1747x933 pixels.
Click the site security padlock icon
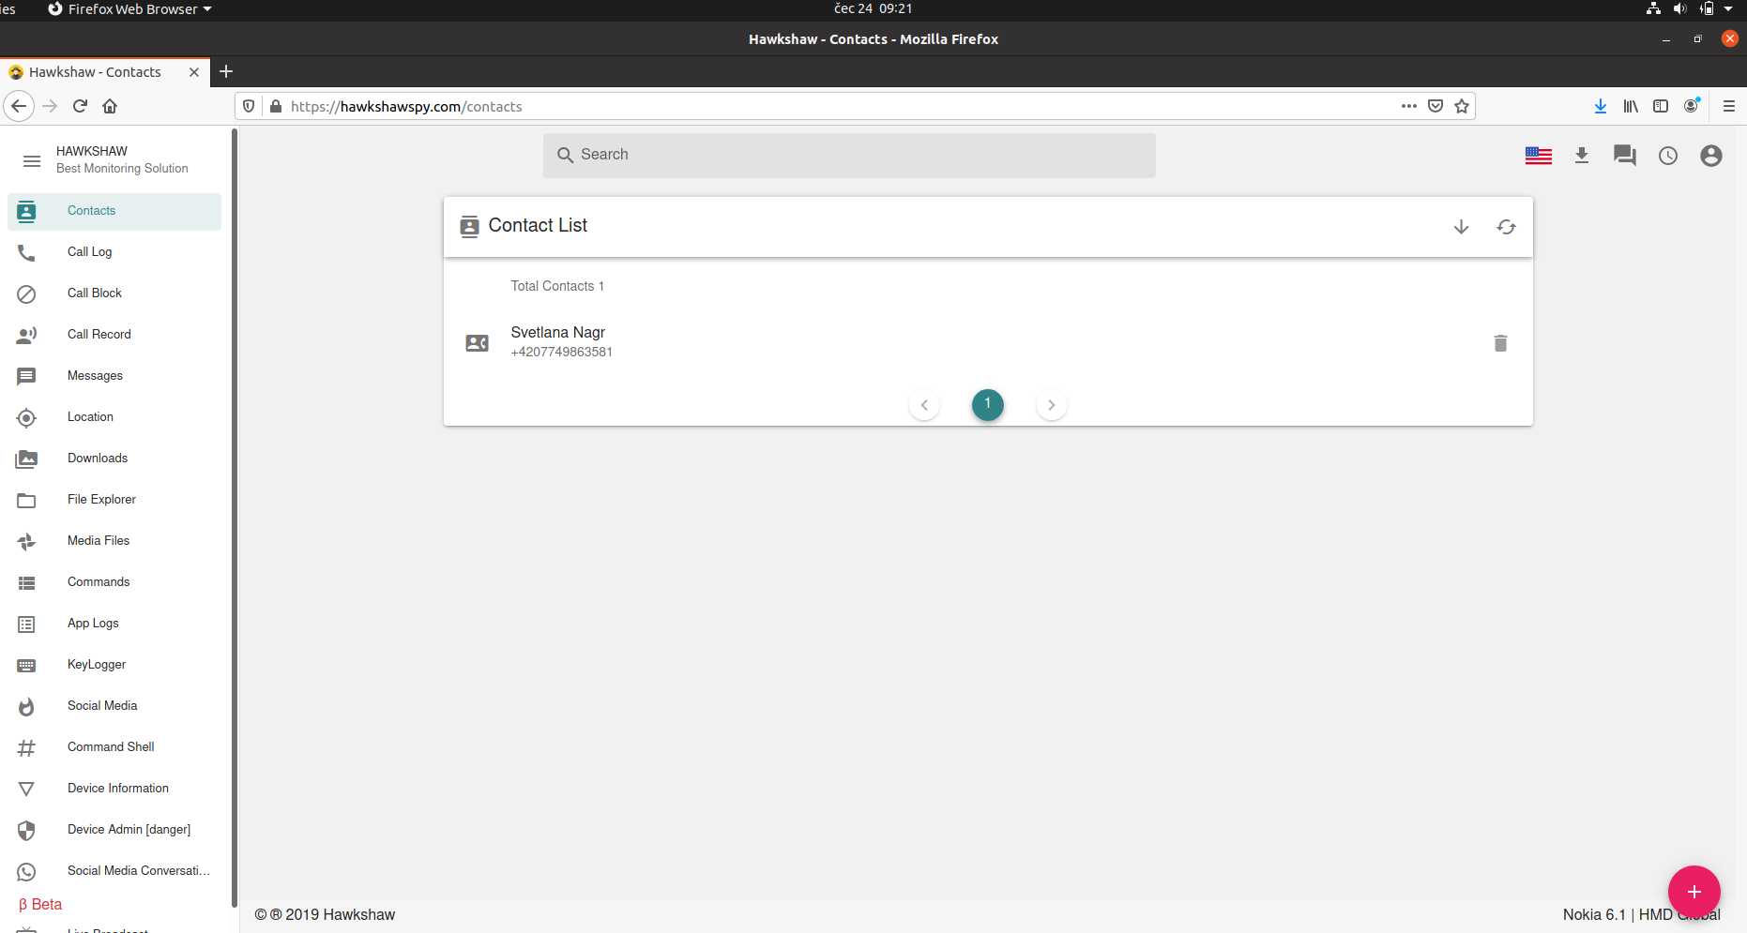click(276, 106)
